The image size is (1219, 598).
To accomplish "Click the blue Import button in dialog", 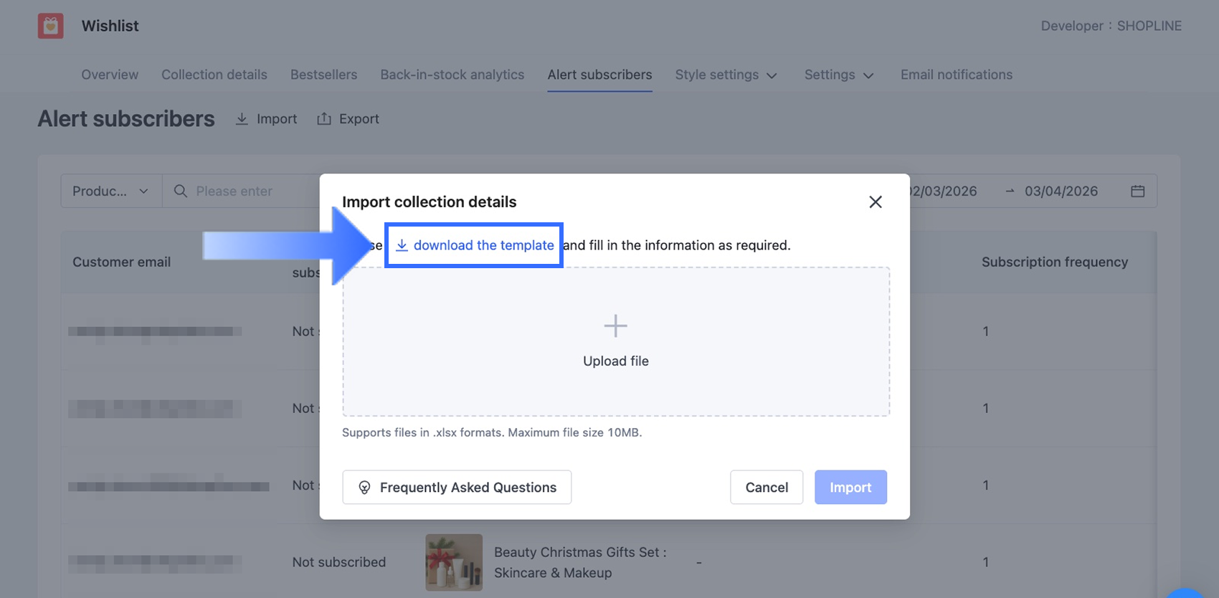I will click(x=850, y=488).
